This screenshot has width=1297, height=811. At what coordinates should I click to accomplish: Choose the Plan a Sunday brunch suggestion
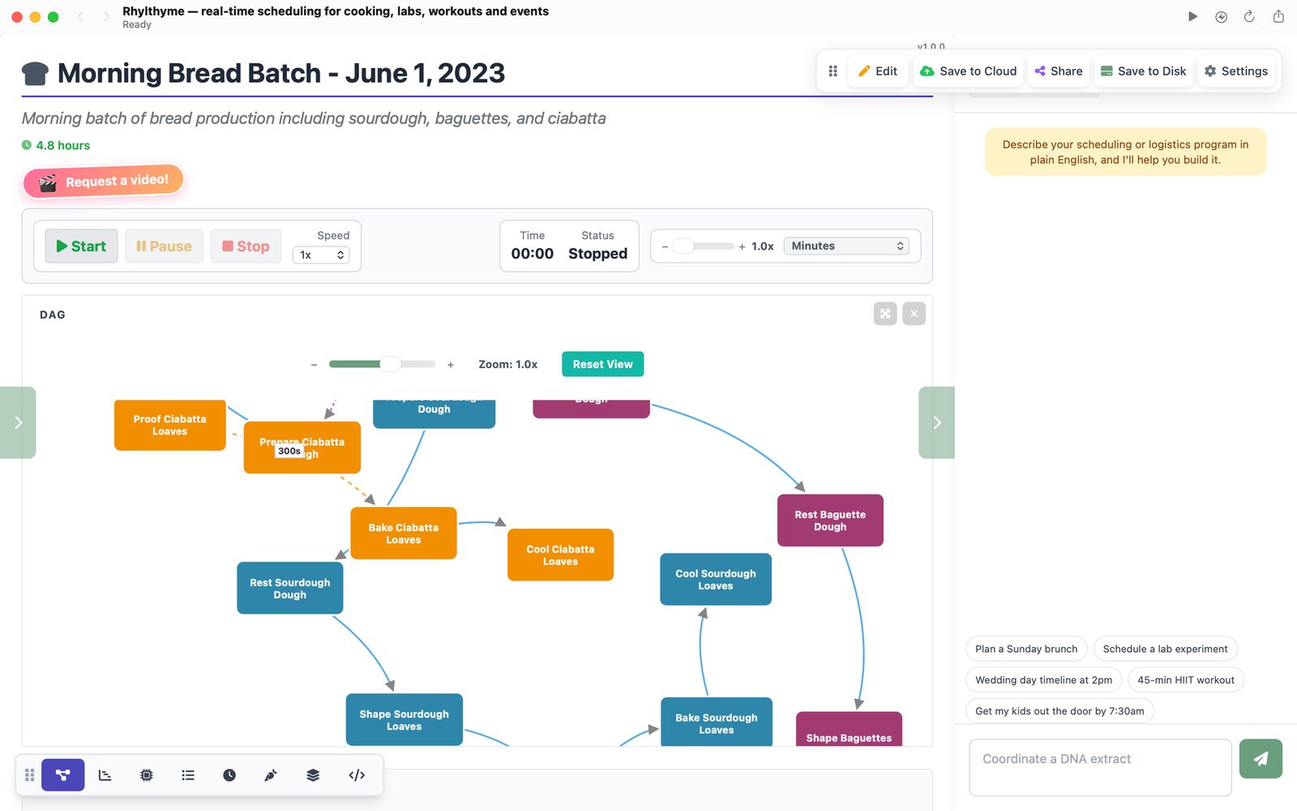pos(1026,649)
